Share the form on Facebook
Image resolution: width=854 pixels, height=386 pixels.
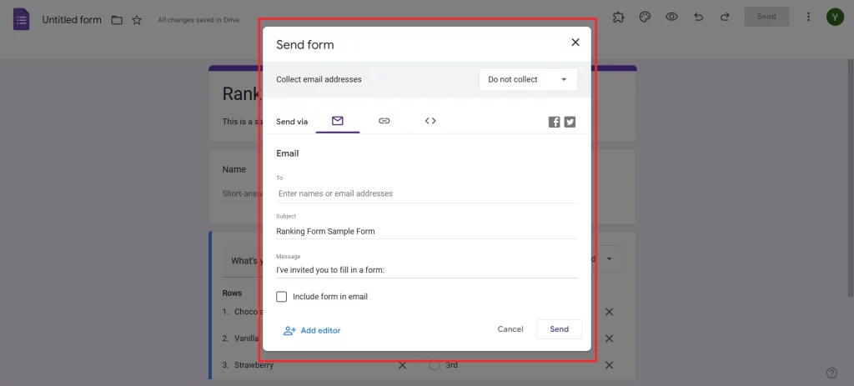pos(554,122)
